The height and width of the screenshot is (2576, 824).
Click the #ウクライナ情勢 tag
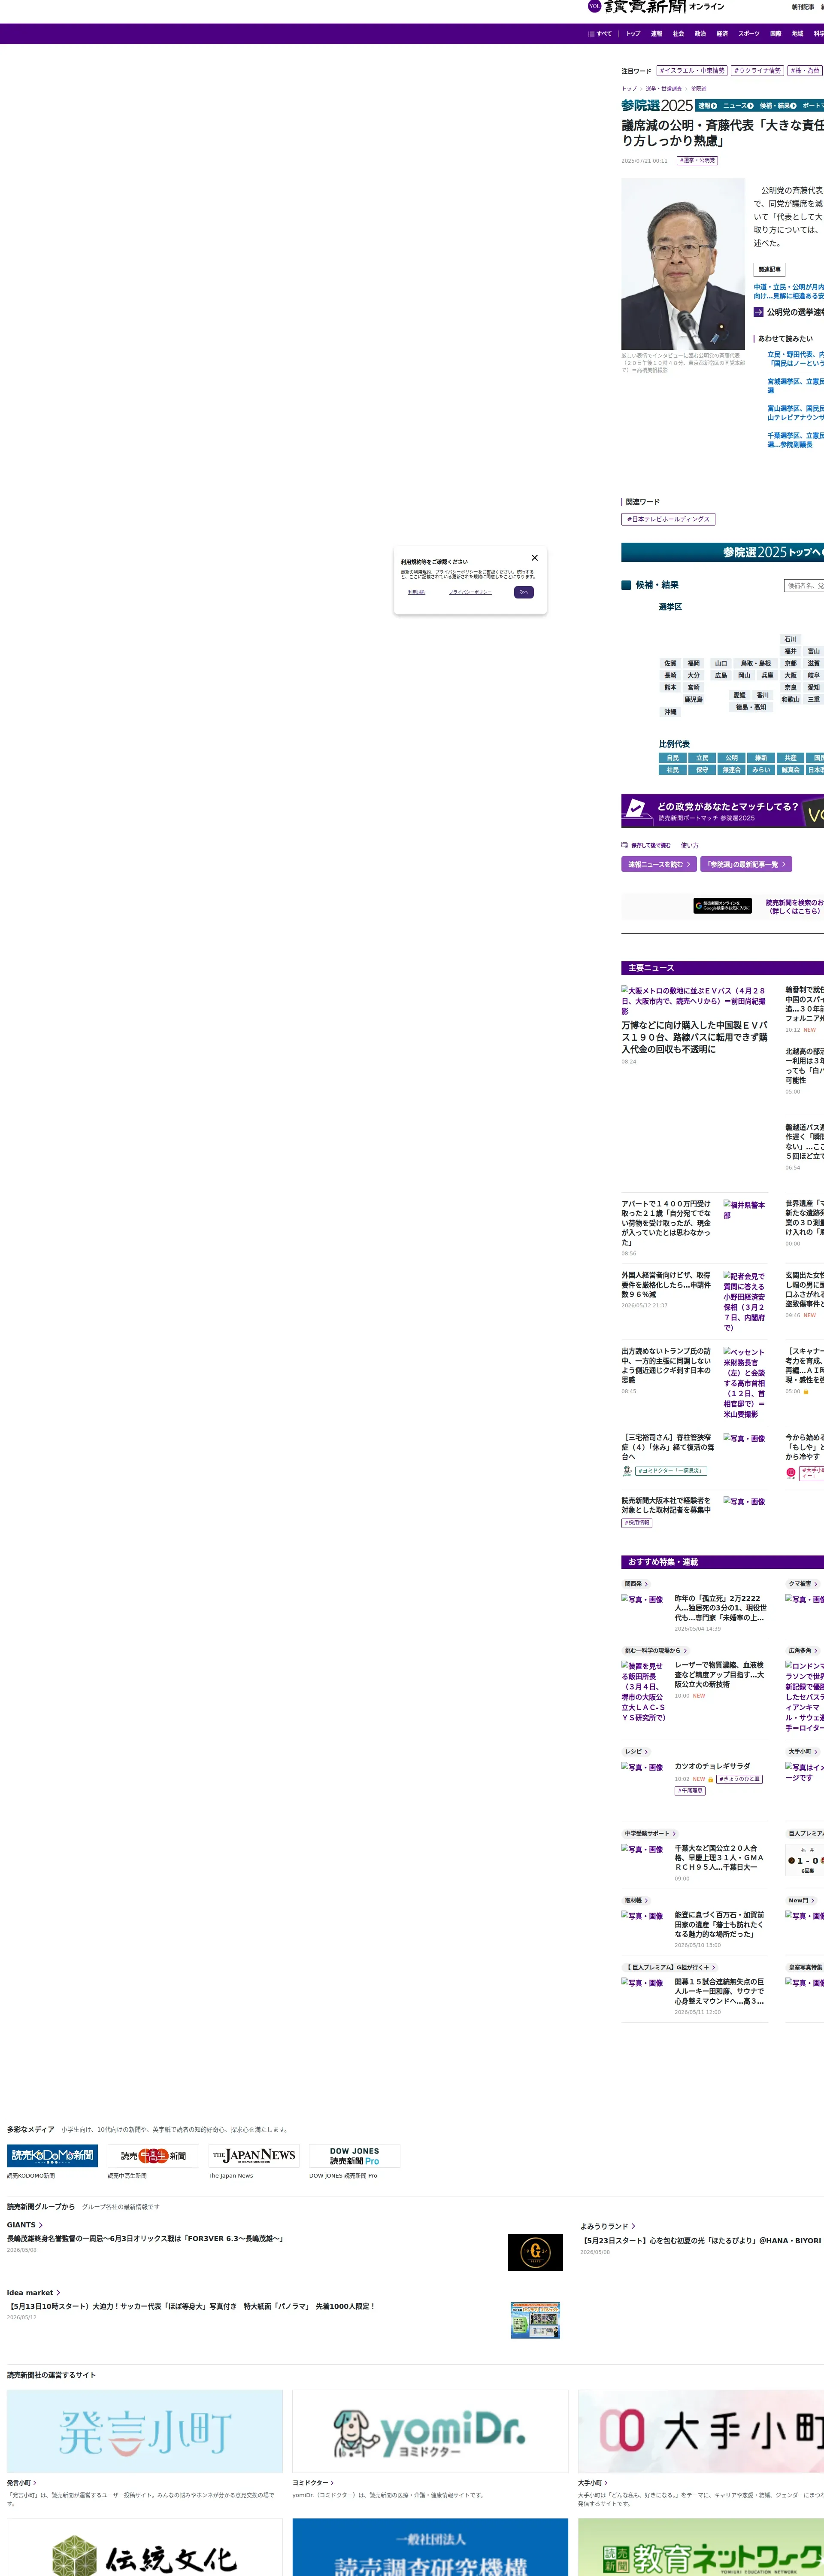758,71
